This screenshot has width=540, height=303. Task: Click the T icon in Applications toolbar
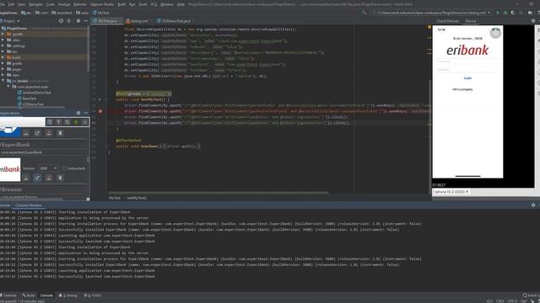[58, 122]
